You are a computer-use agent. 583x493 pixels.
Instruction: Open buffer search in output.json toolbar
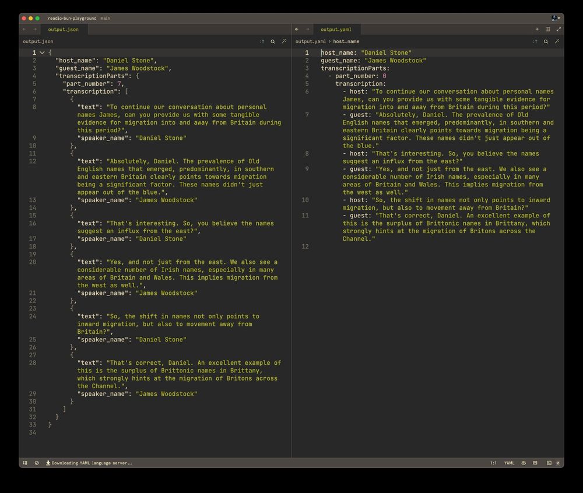pyautogui.click(x=273, y=41)
